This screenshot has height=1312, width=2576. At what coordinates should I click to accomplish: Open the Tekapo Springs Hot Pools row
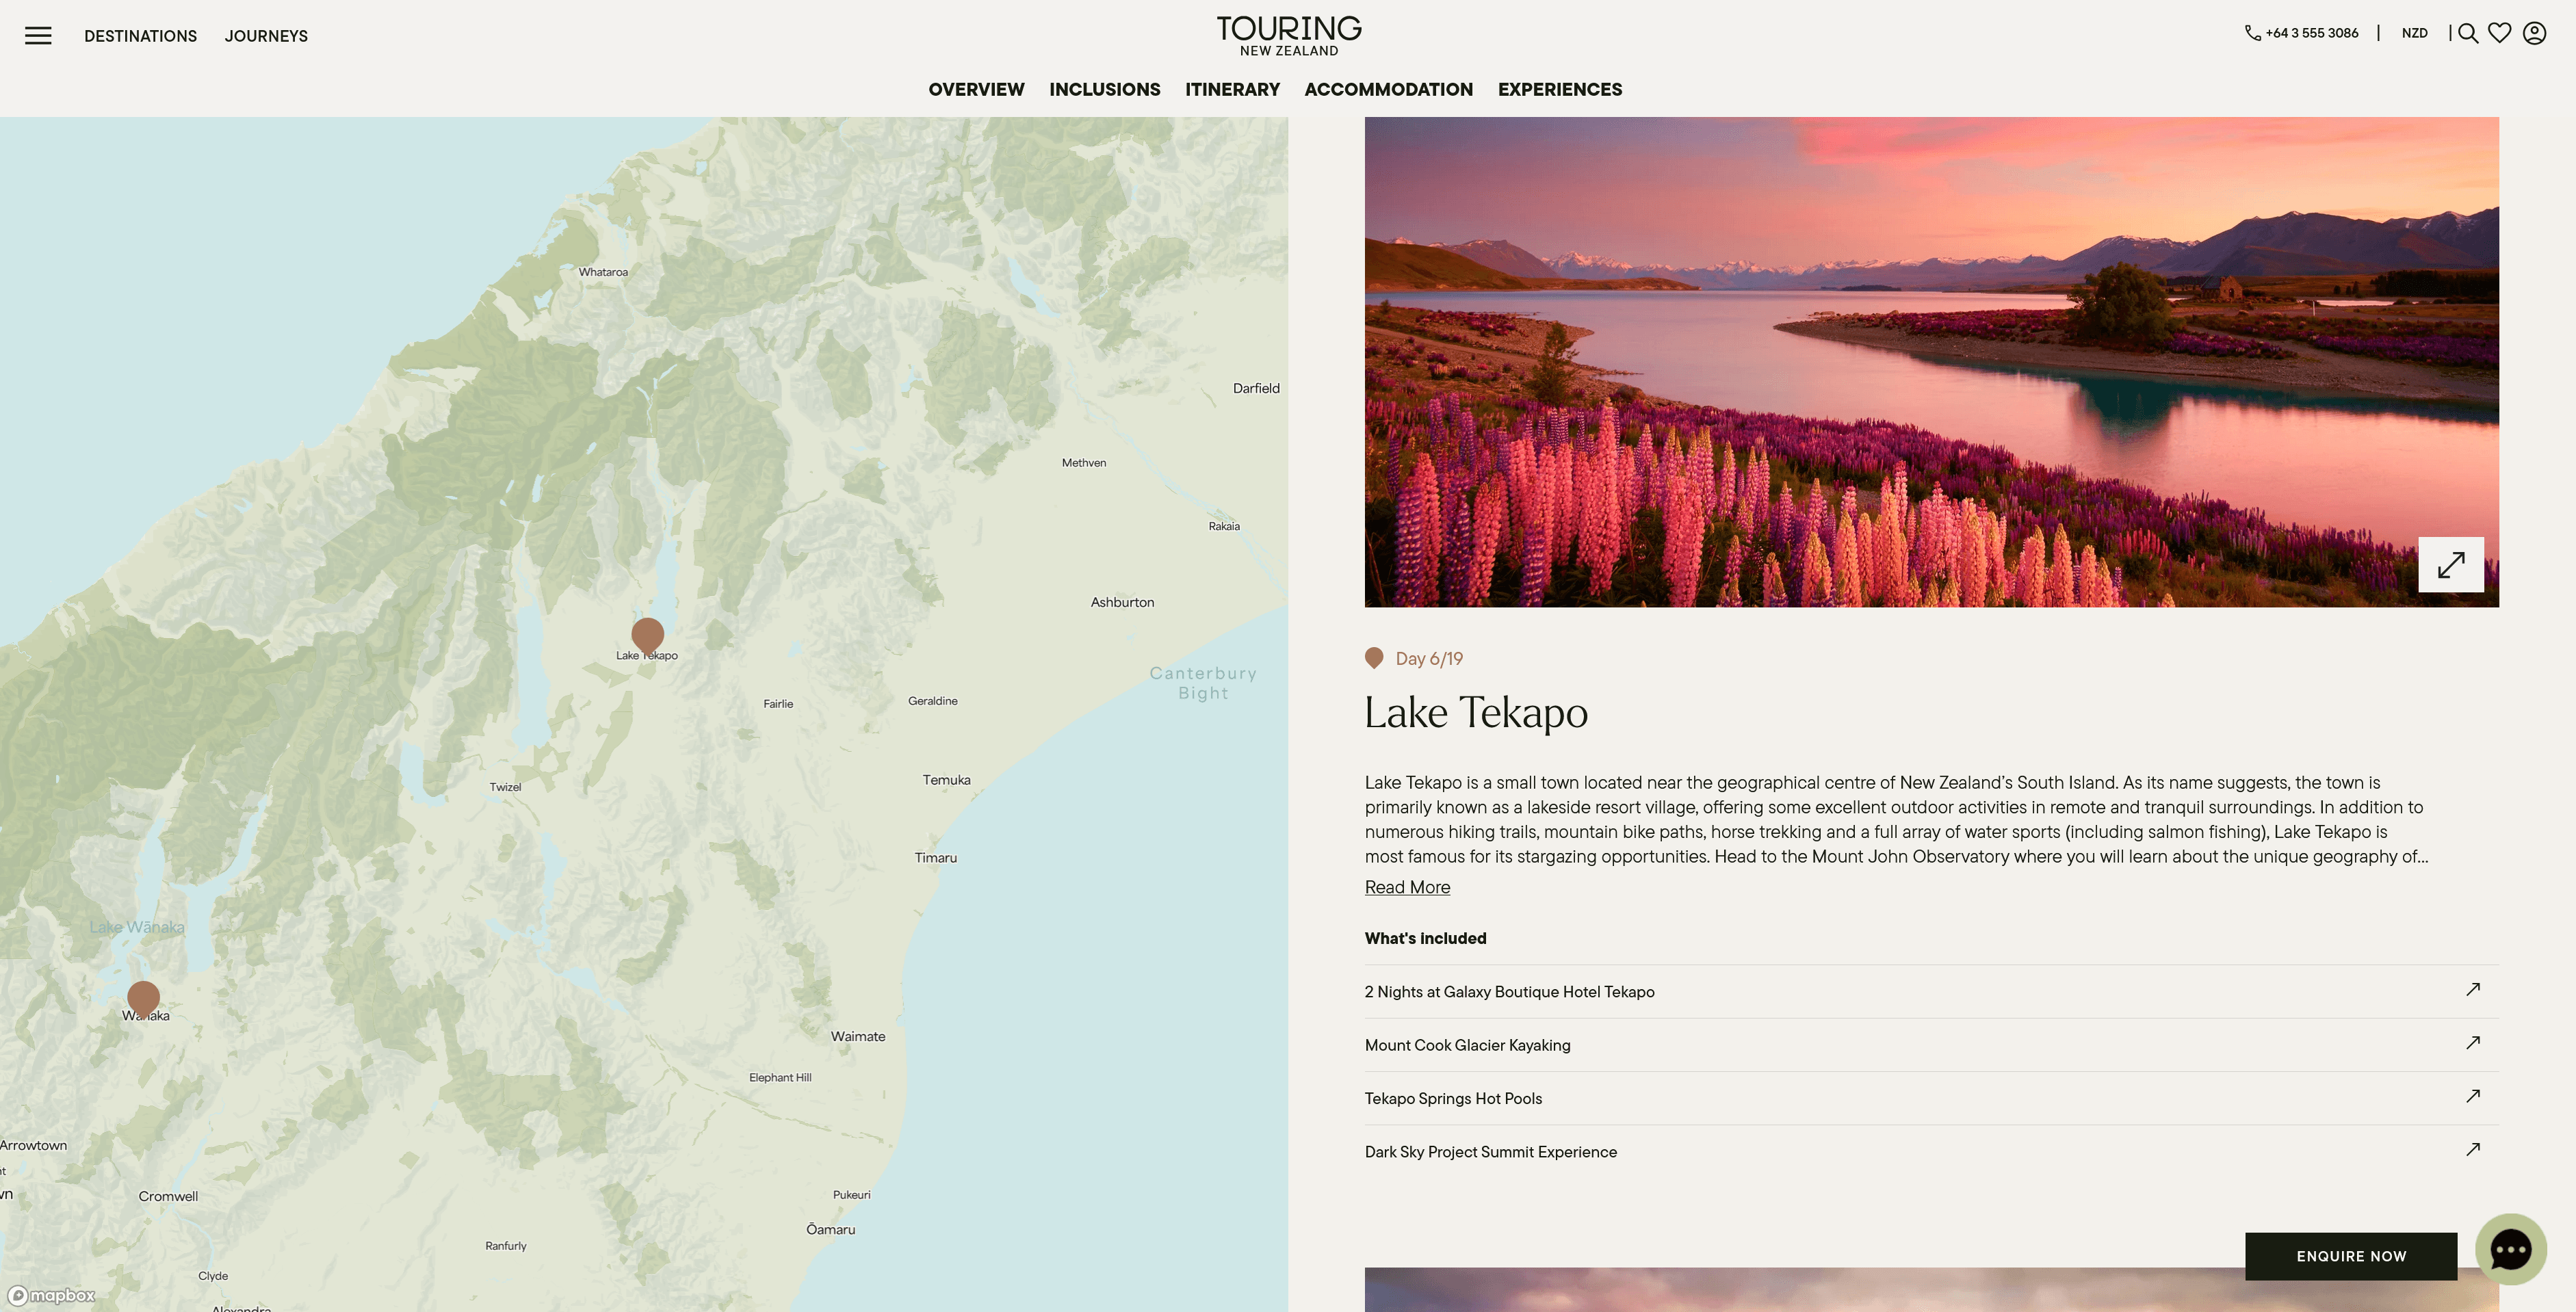tap(1931, 1098)
